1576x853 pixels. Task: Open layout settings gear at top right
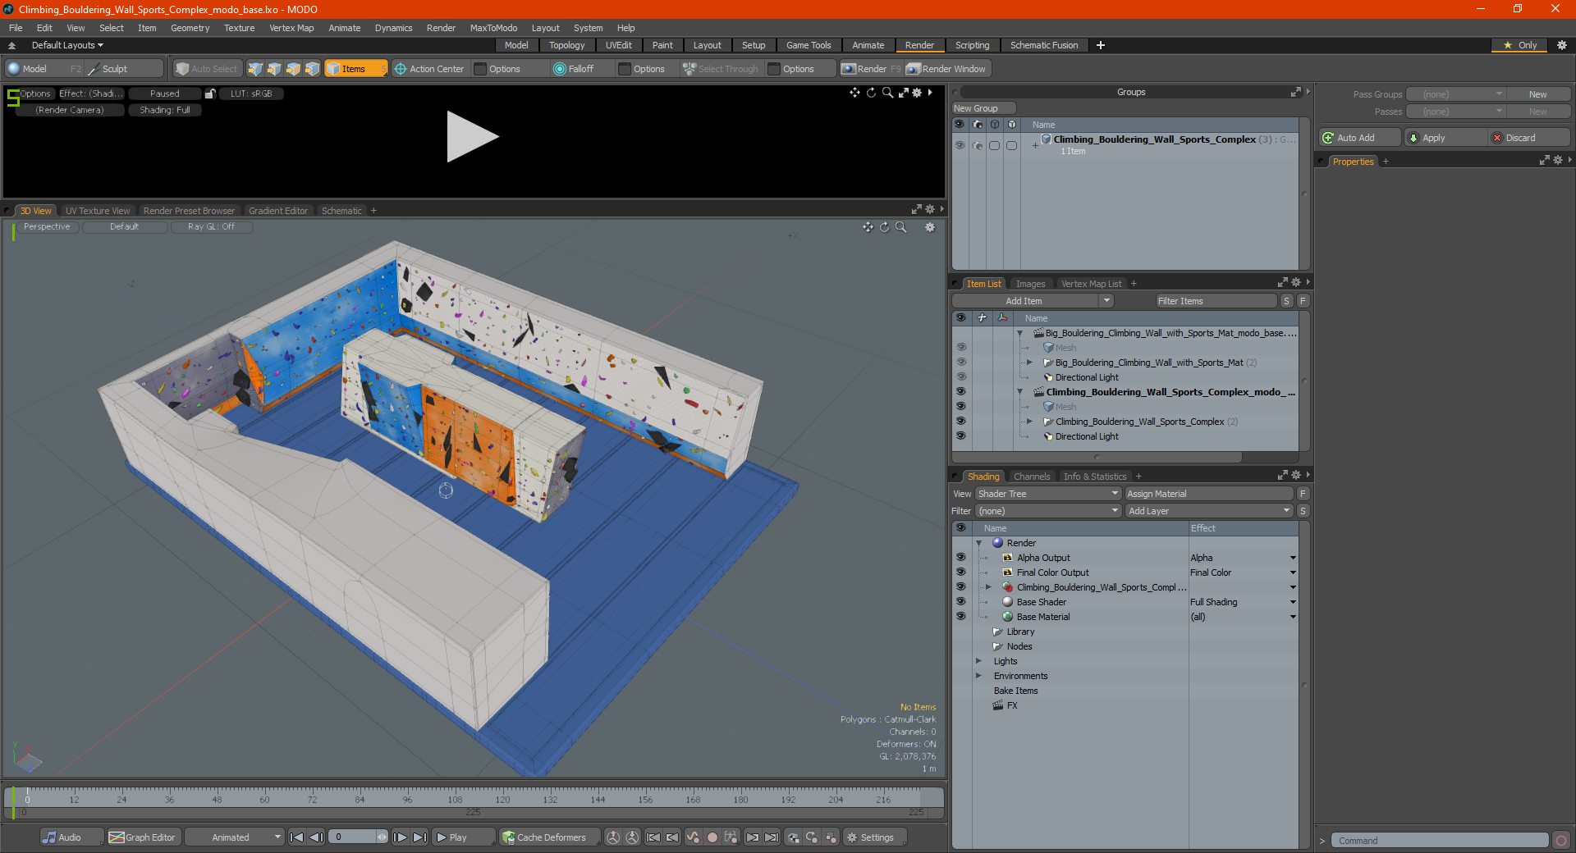(1562, 45)
